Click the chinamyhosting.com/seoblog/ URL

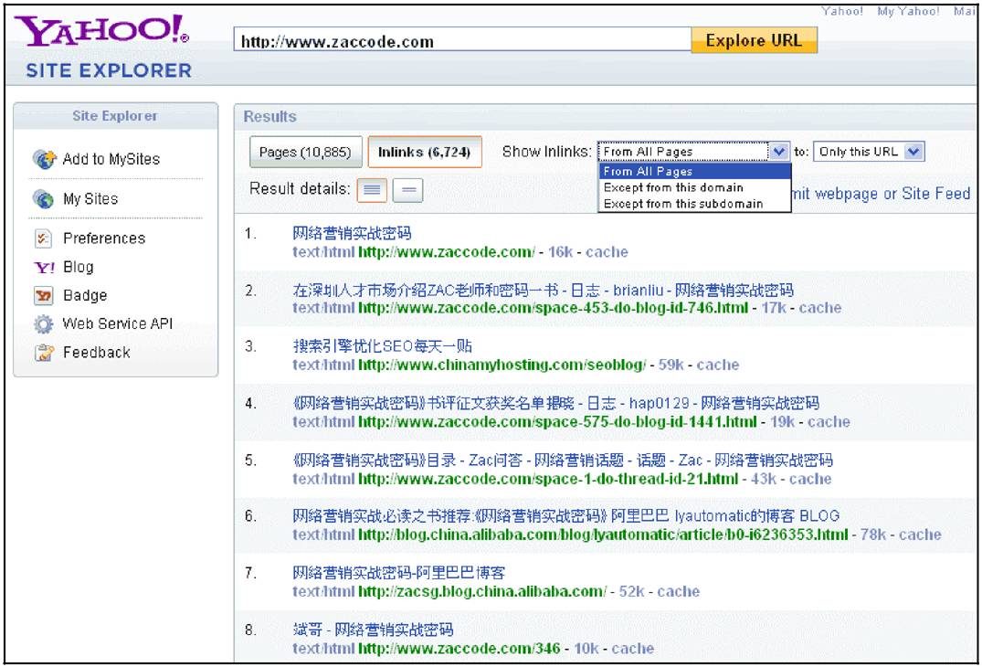coord(502,365)
